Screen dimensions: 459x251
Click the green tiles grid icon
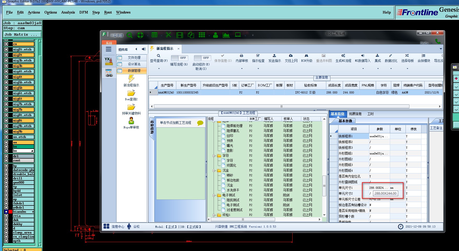202,35
